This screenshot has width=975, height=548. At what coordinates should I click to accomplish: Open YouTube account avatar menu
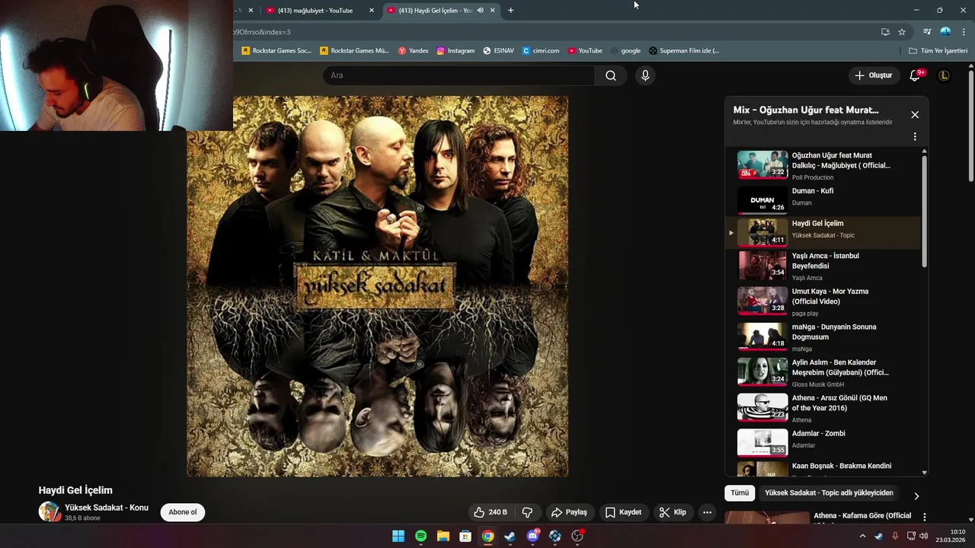944,75
